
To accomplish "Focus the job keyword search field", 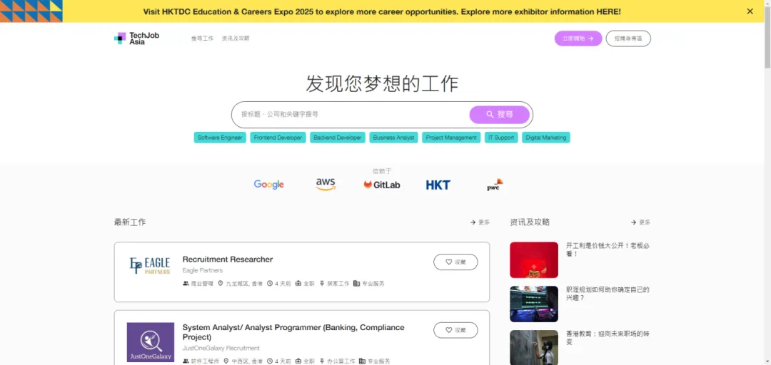I will tap(350, 114).
